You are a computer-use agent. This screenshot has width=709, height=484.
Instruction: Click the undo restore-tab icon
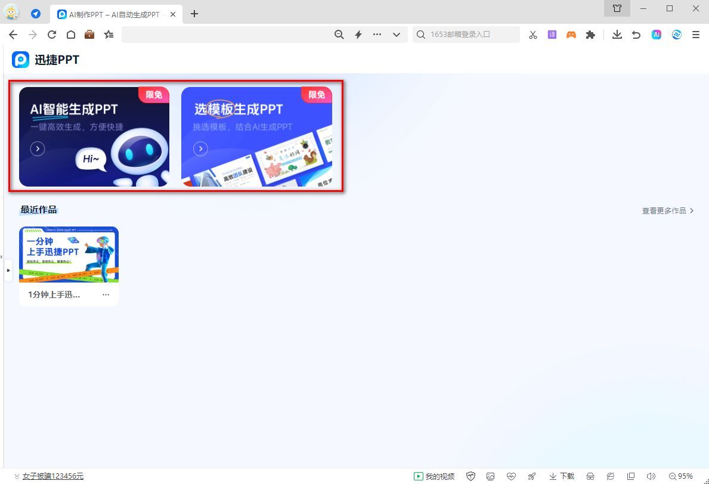(636, 35)
